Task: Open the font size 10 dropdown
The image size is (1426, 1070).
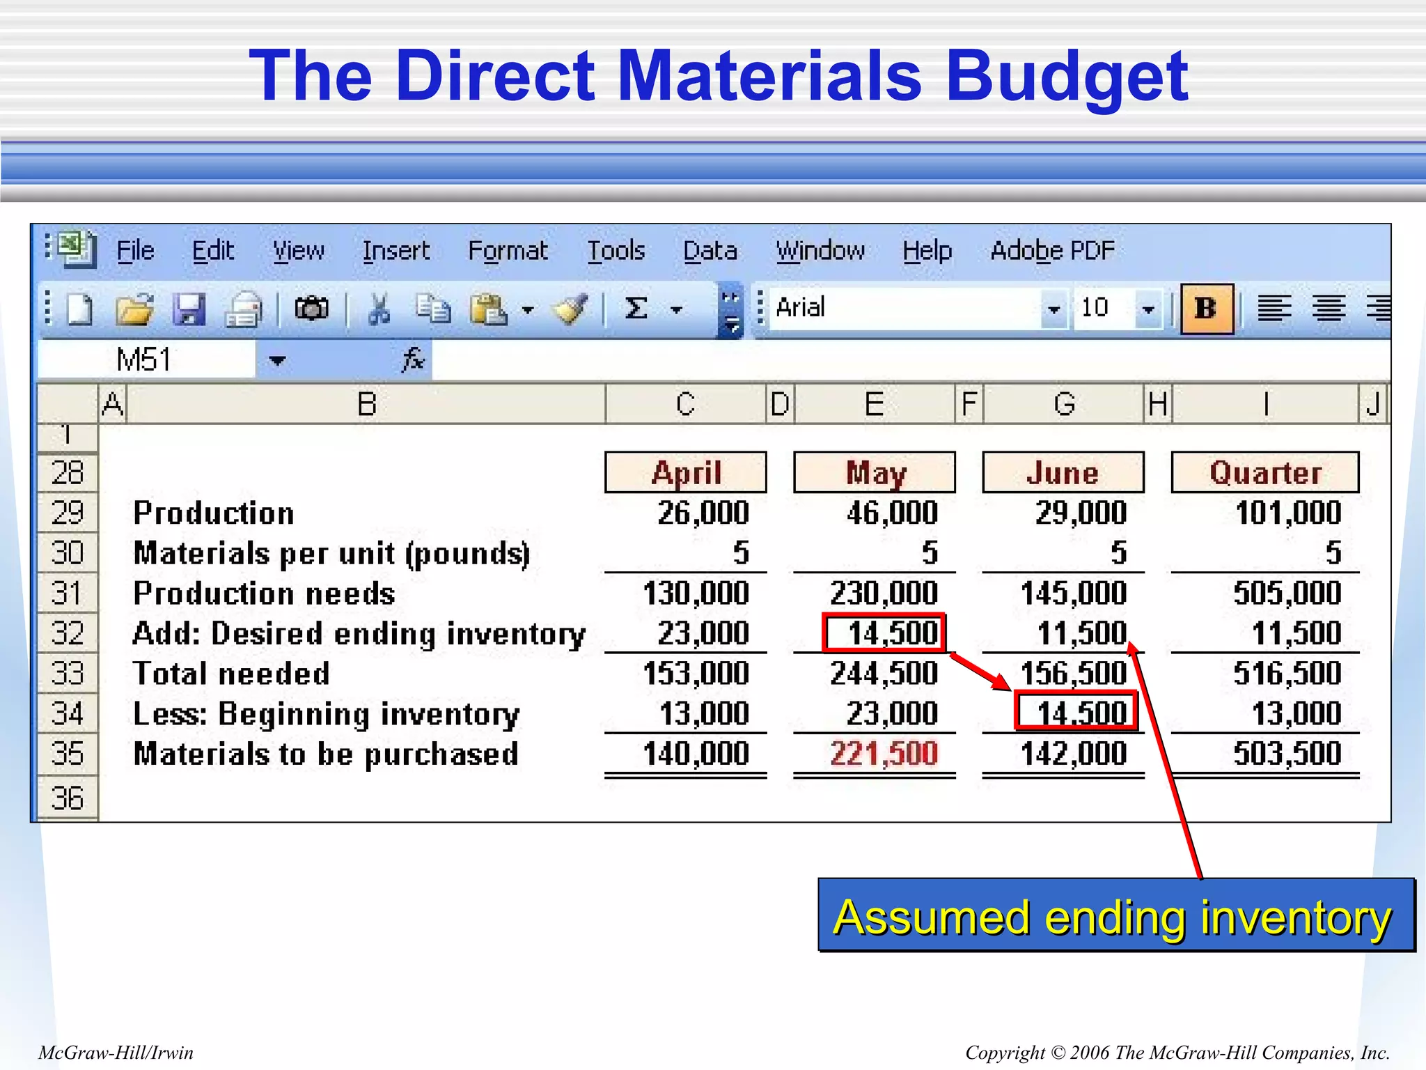Action: pyautogui.click(x=1148, y=309)
